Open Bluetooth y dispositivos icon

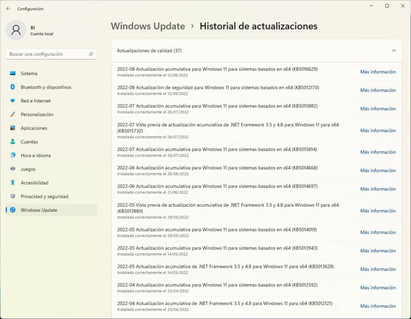(x=13, y=87)
